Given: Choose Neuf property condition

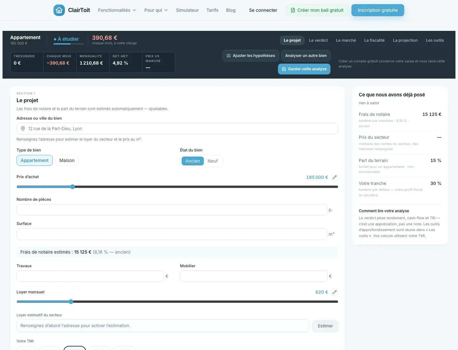Looking at the screenshot, I should (213, 161).
